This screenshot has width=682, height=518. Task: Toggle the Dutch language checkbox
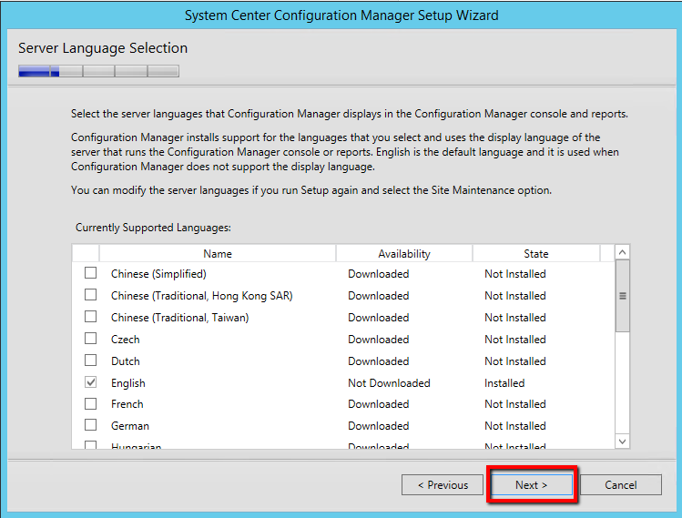click(90, 361)
